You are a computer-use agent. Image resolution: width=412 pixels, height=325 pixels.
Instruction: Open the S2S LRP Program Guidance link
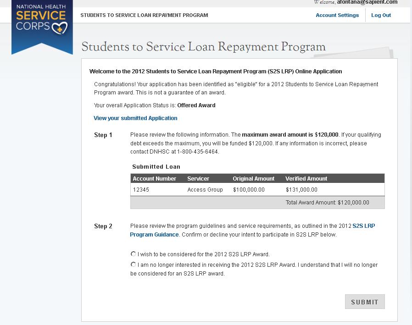pyautogui.click(x=154, y=235)
